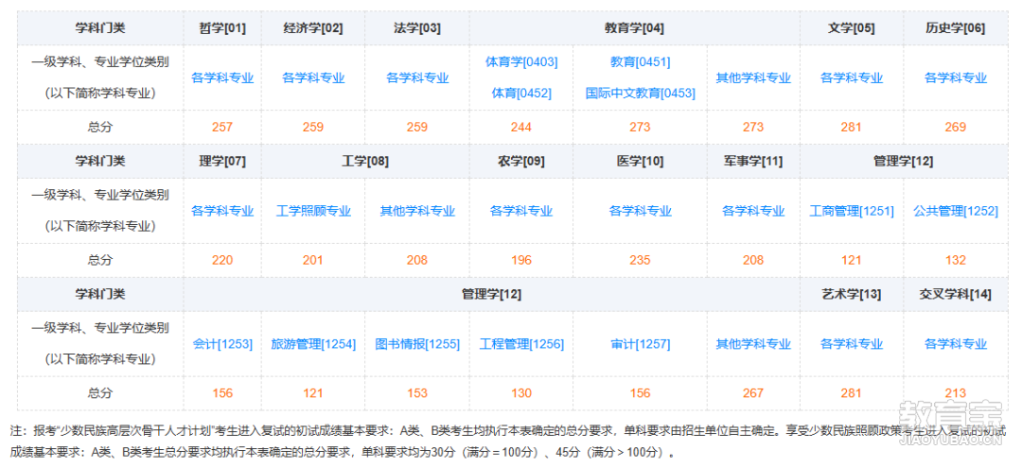Open the 旅游管理[1254] link

[313, 344]
